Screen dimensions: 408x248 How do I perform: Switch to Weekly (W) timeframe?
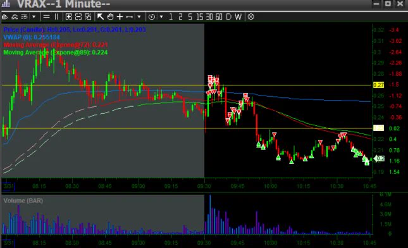tap(238, 17)
